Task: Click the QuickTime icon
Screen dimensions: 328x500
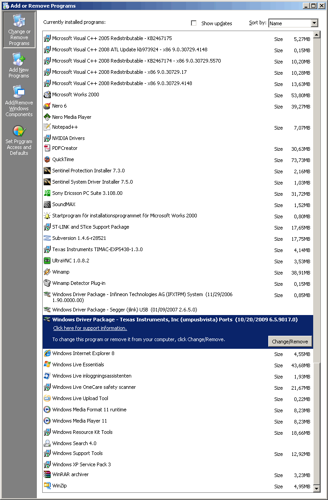Action: coord(47,159)
